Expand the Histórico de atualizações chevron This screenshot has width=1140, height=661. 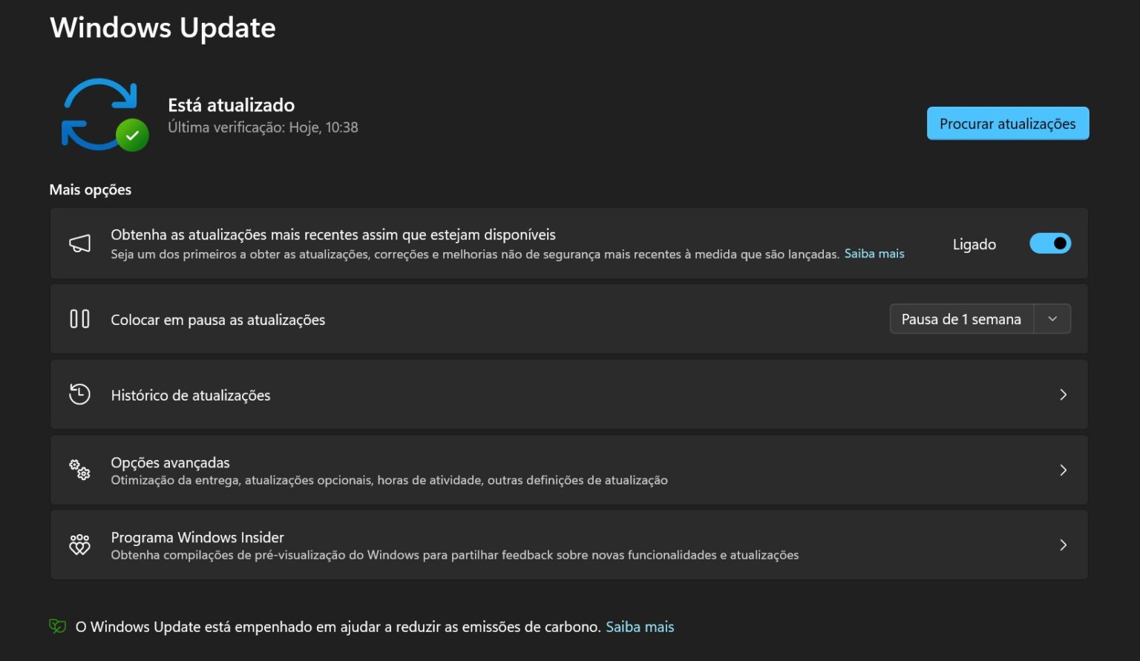(1063, 395)
